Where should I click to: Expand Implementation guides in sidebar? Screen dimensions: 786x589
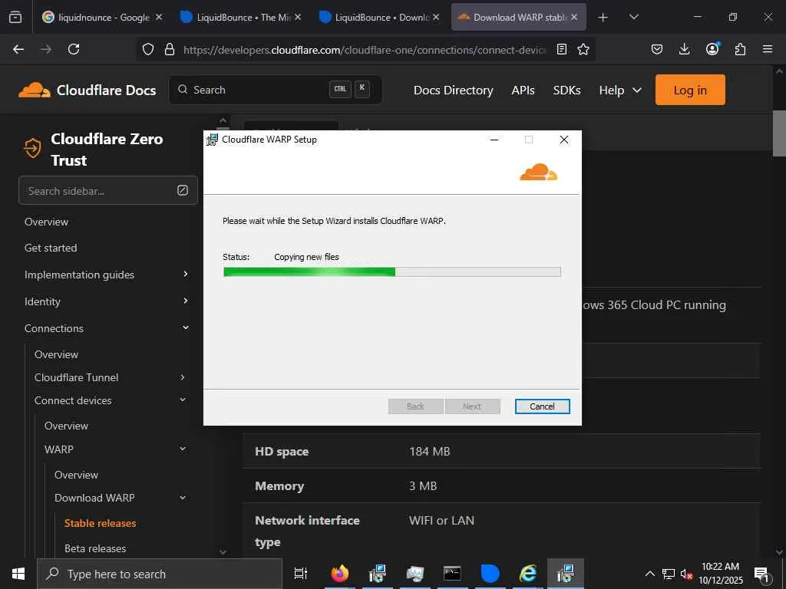click(186, 274)
